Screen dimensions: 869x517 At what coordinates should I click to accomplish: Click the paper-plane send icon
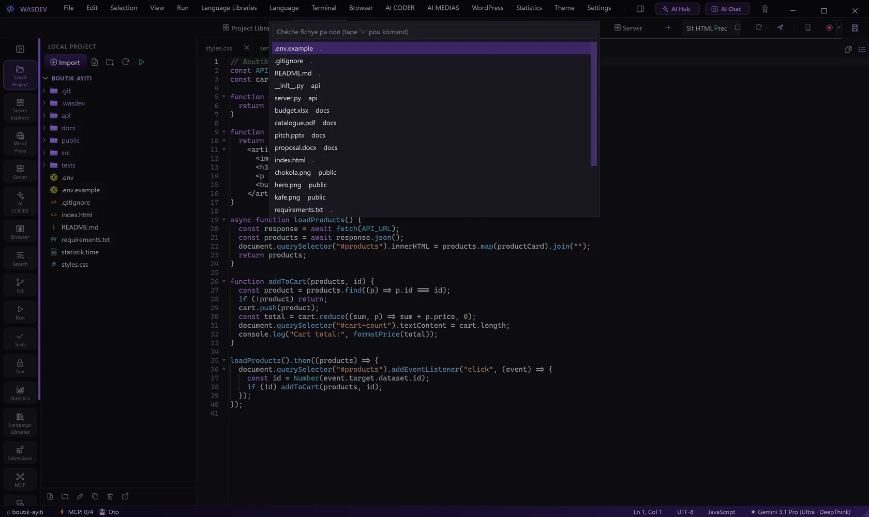click(x=780, y=27)
